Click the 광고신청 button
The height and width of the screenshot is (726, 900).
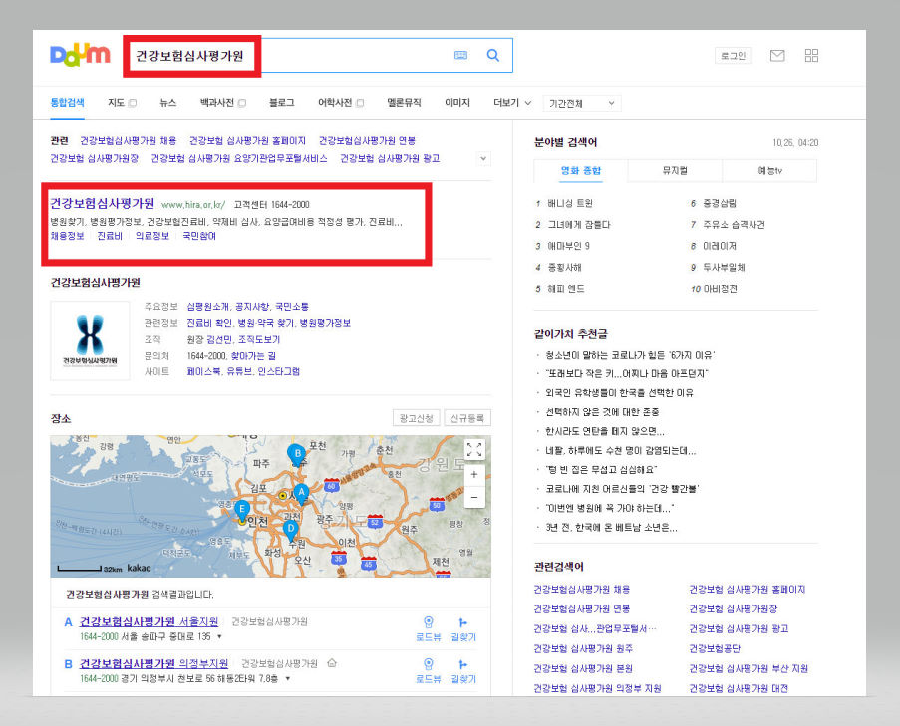(417, 418)
